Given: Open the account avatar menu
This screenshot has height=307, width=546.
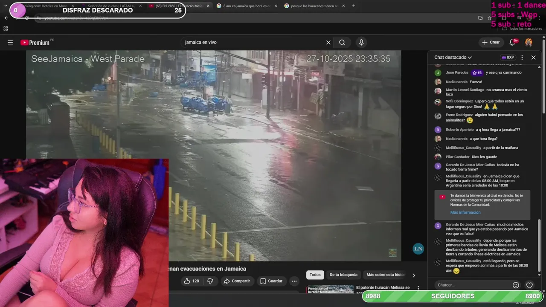Looking at the screenshot, I should 529,42.
